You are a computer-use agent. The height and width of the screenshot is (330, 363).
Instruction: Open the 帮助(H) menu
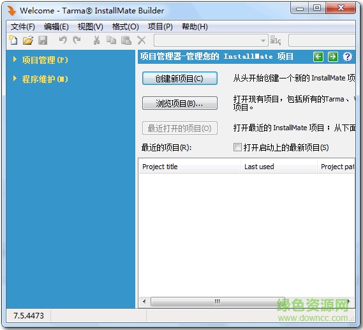(x=195, y=27)
